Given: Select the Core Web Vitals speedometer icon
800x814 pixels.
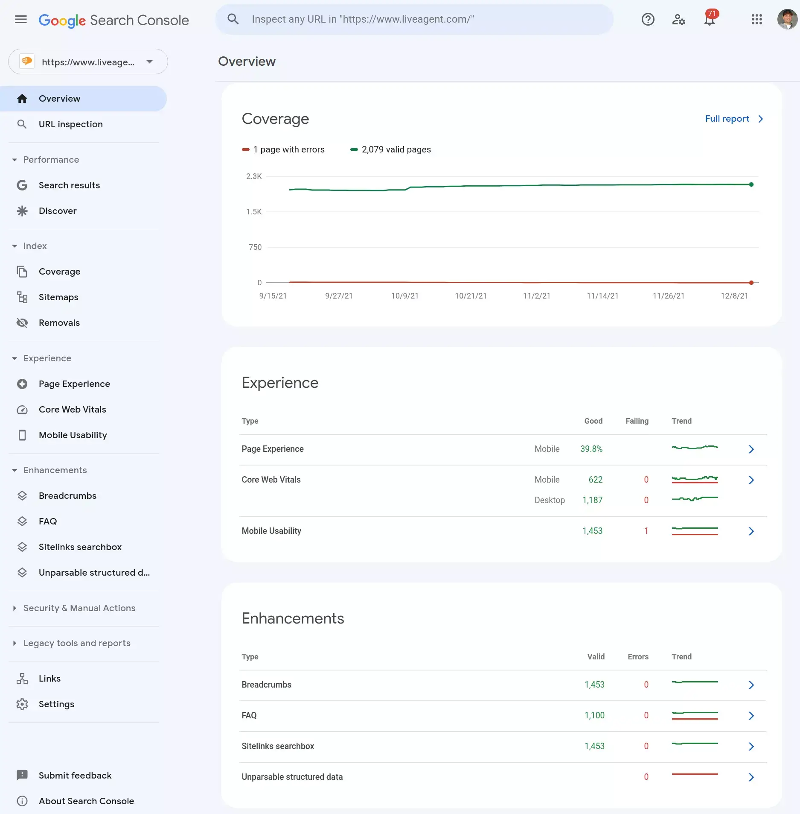Looking at the screenshot, I should [x=22, y=409].
